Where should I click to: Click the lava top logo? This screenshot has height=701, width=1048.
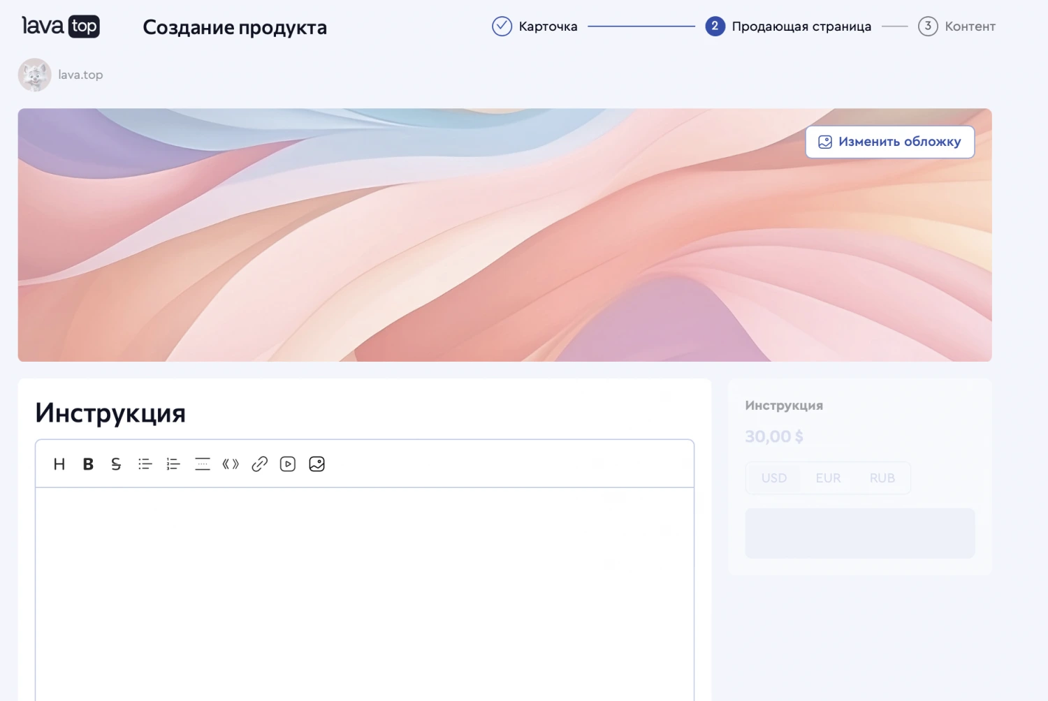[61, 27]
